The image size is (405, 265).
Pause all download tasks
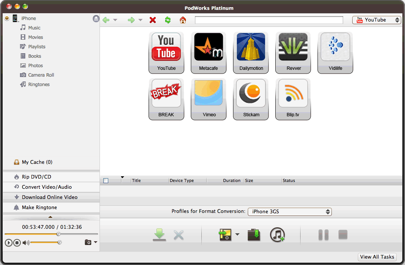coord(323,234)
